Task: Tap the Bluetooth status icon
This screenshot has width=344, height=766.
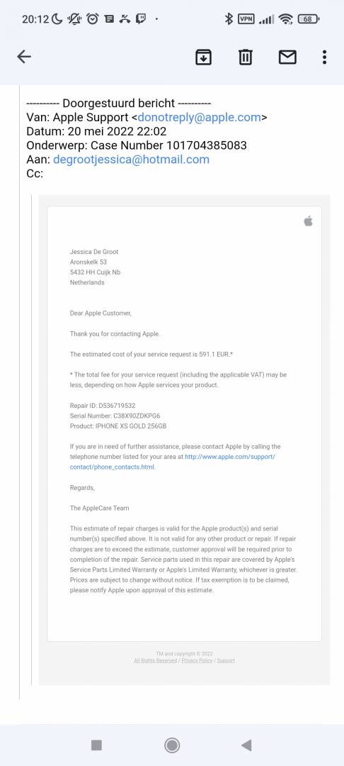Action: [x=229, y=19]
